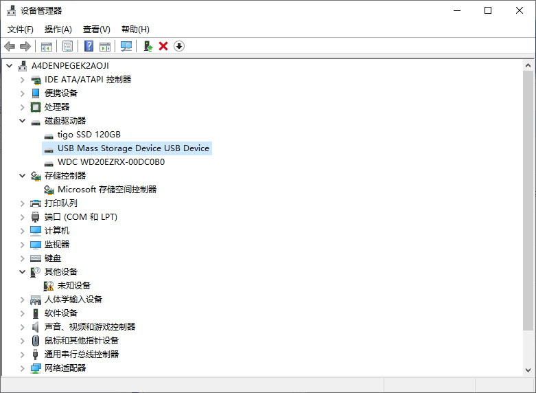Open Properties toolbar icon
Viewport: 536px width, 393px height.
[x=68, y=46]
